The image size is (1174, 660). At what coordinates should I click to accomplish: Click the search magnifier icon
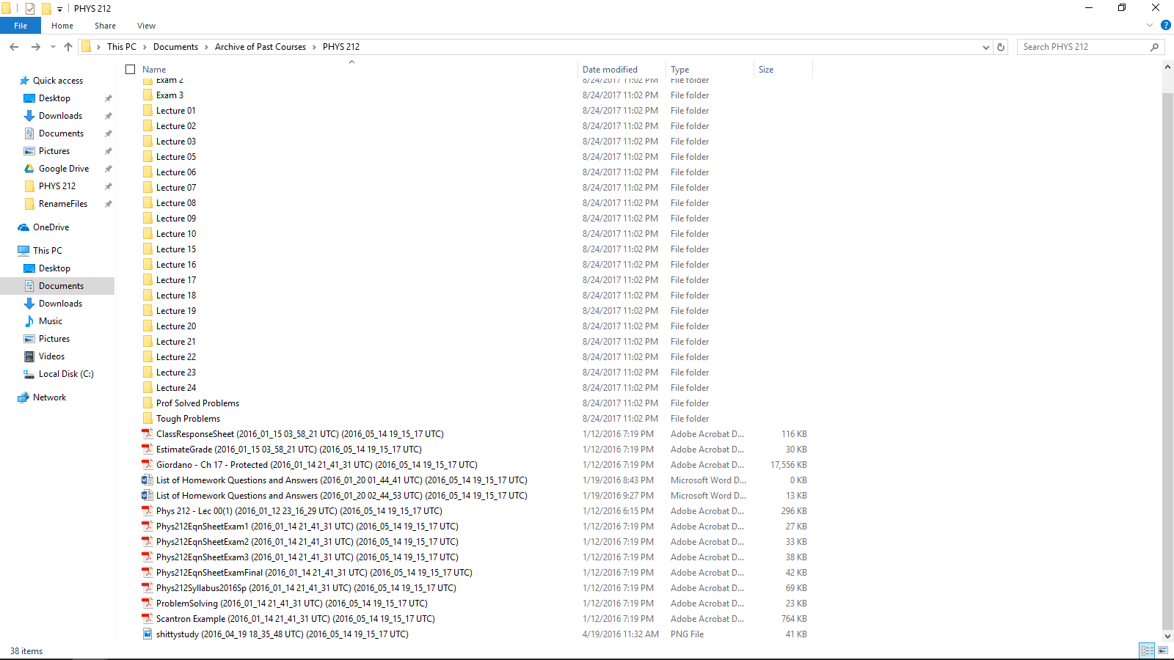tap(1155, 47)
